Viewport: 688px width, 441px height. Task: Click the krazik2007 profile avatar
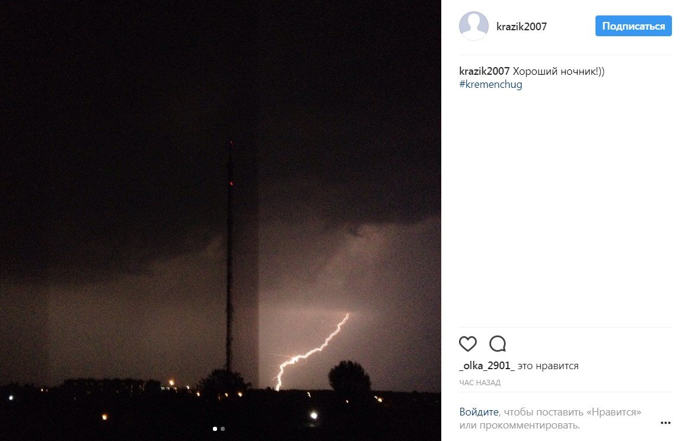tap(473, 26)
